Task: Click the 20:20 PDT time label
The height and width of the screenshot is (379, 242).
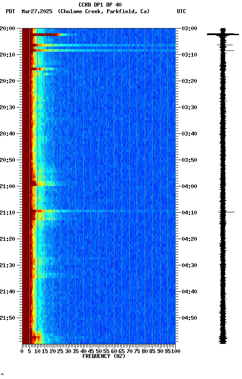Action: (7, 81)
